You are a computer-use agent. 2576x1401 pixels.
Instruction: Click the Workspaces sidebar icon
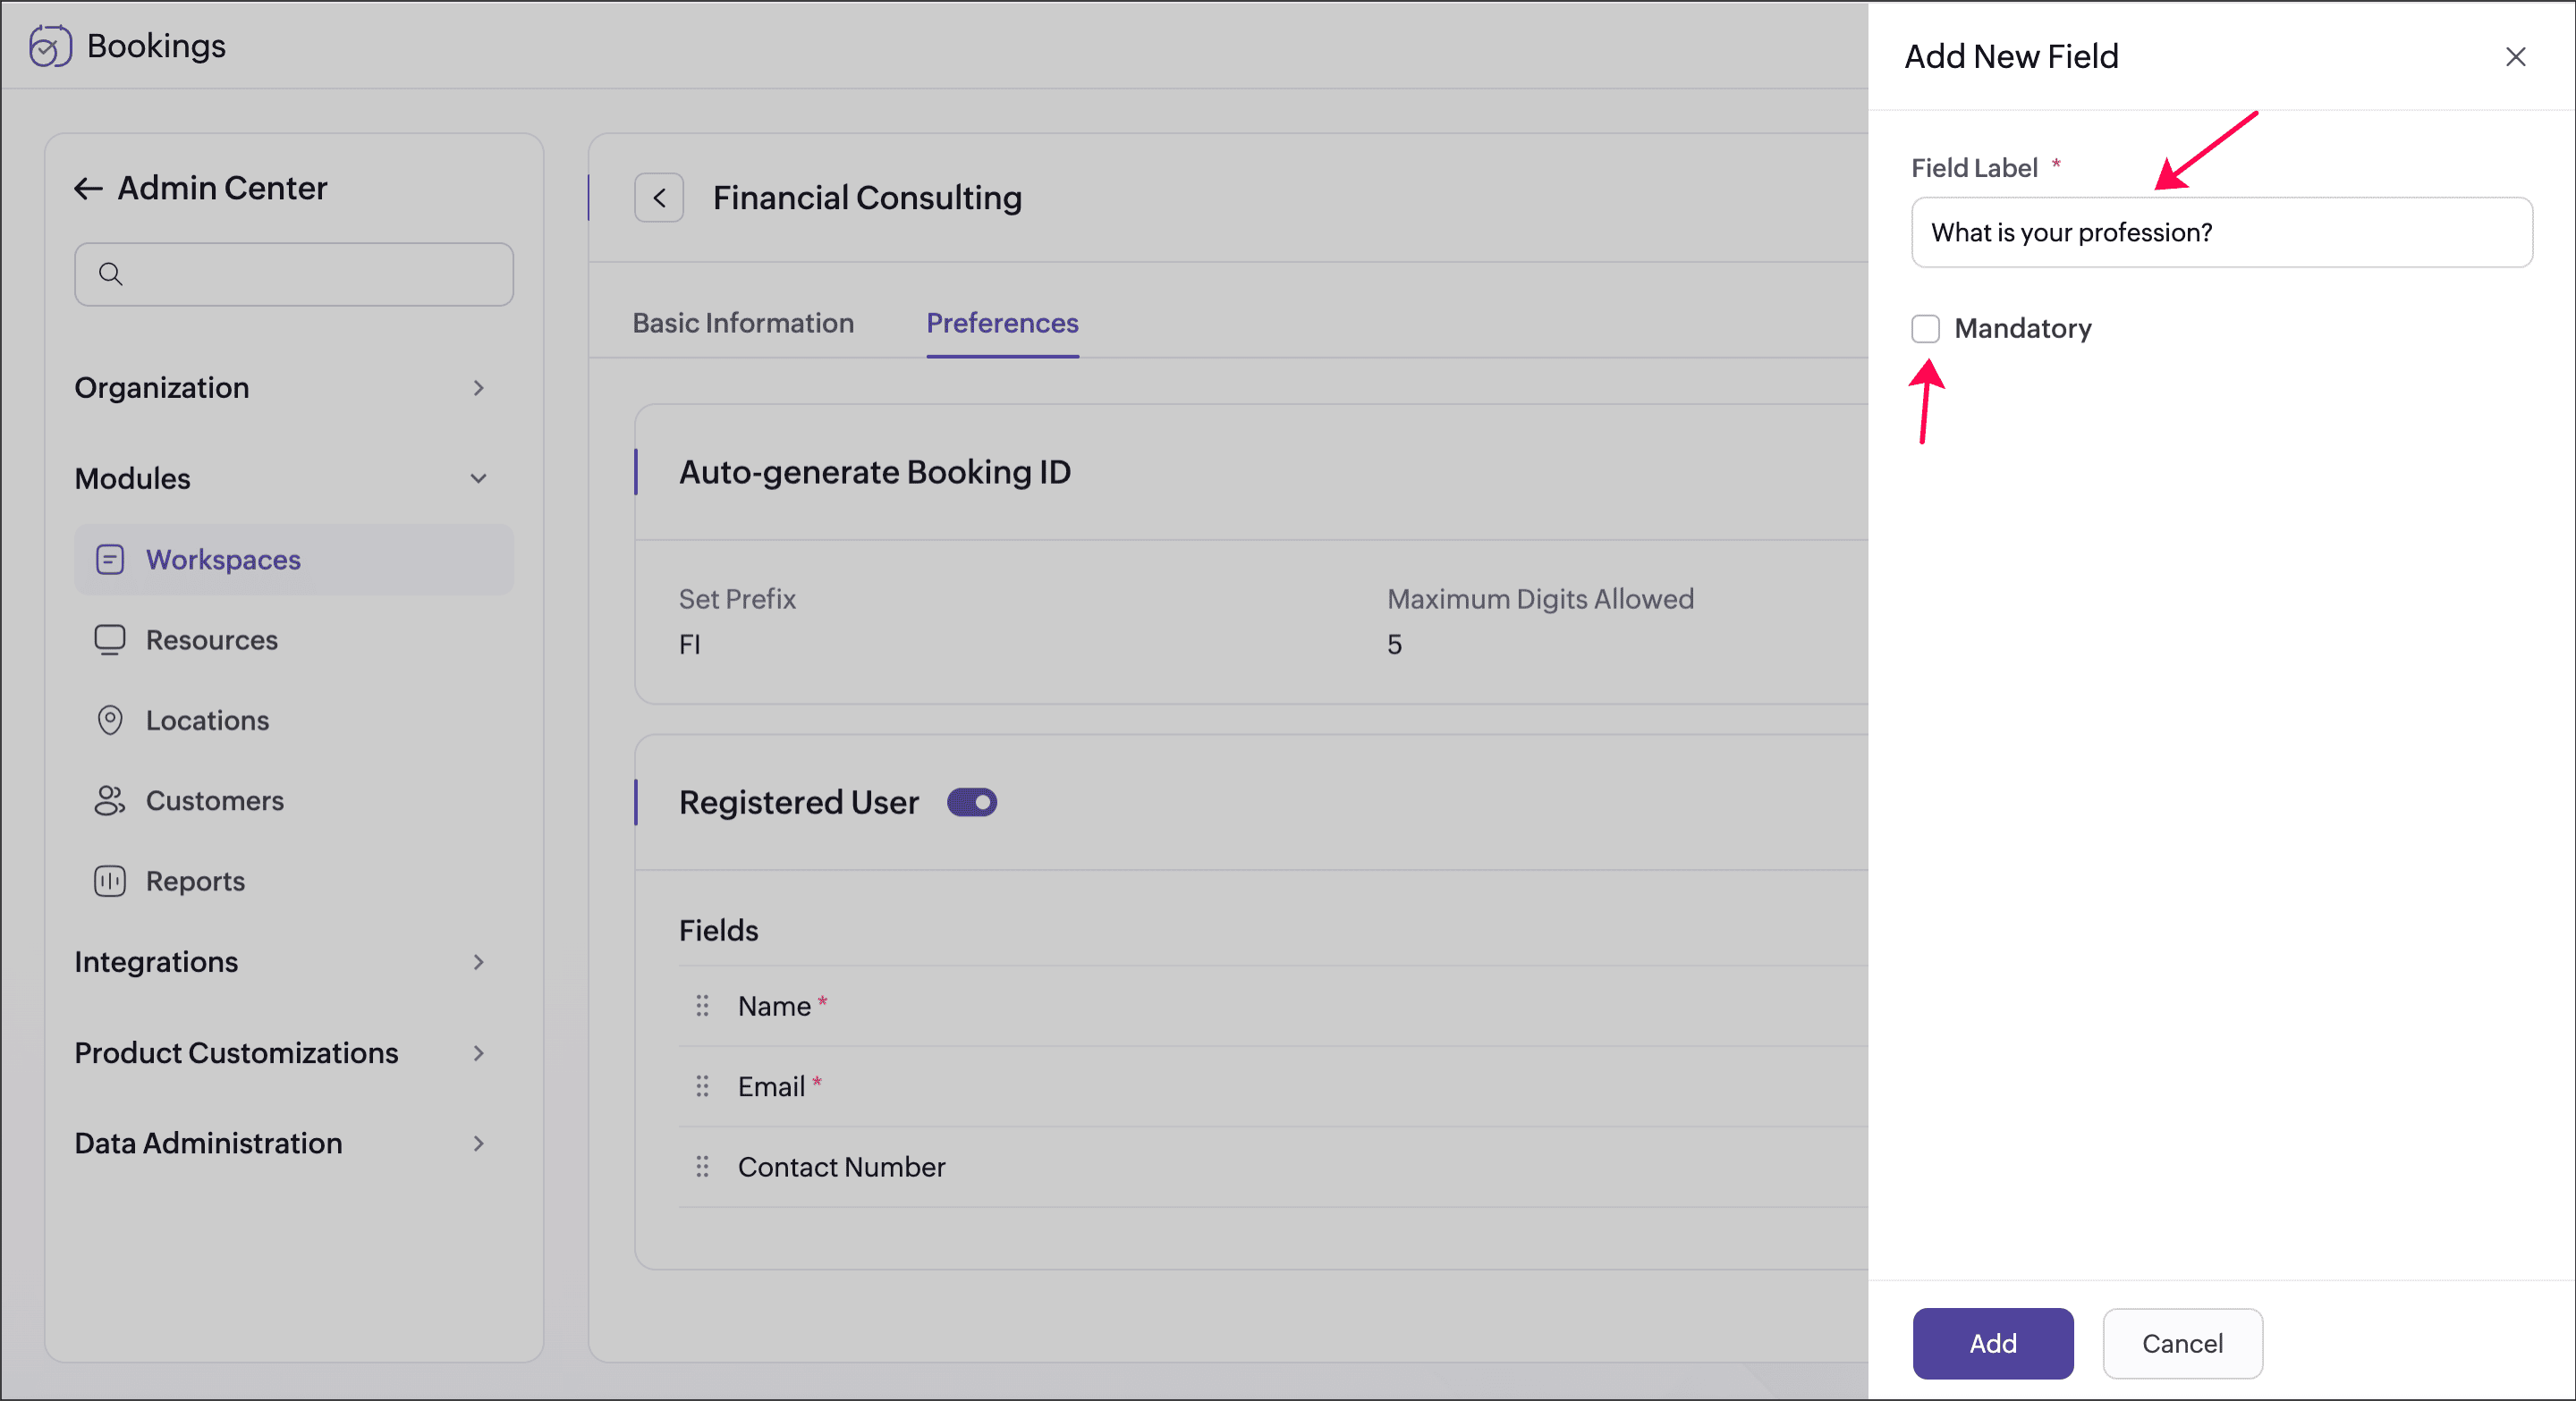[110, 560]
